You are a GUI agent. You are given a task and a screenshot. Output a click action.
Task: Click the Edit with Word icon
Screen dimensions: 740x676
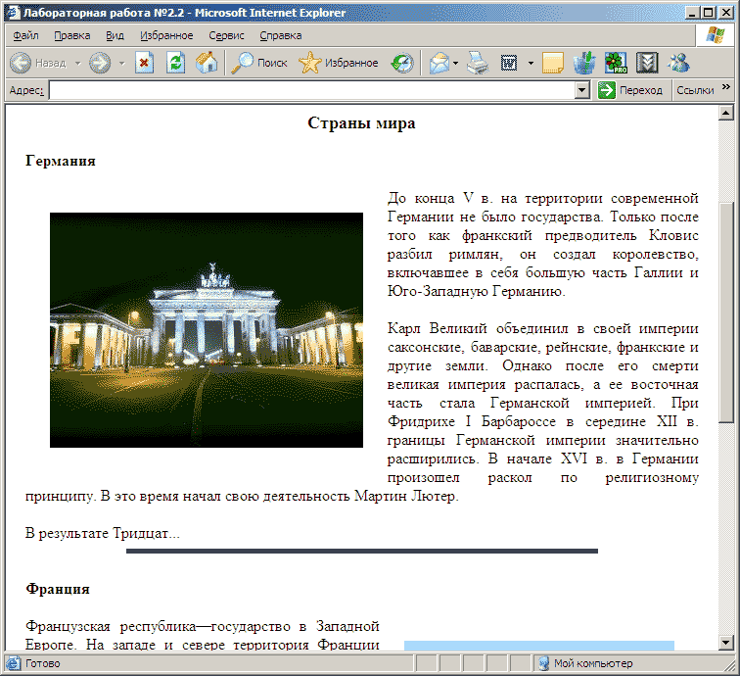[x=509, y=63]
